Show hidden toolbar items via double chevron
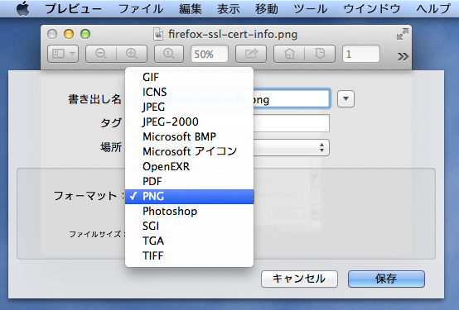The width and height of the screenshot is (459, 310). point(403,56)
